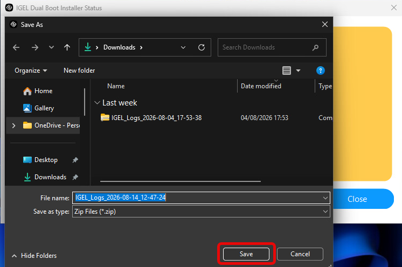Click IGEL logo in Installer Status title bar

pyautogui.click(x=9, y=8)
